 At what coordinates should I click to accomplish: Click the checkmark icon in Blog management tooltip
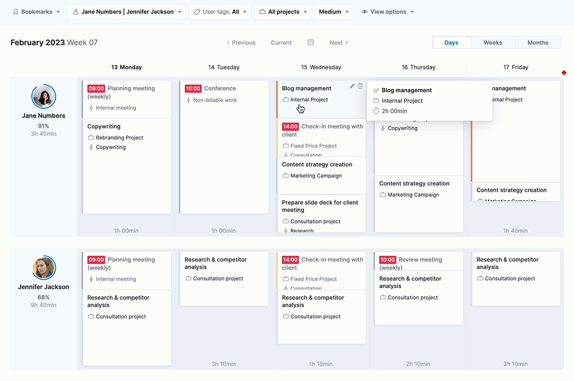pos(376,90)
